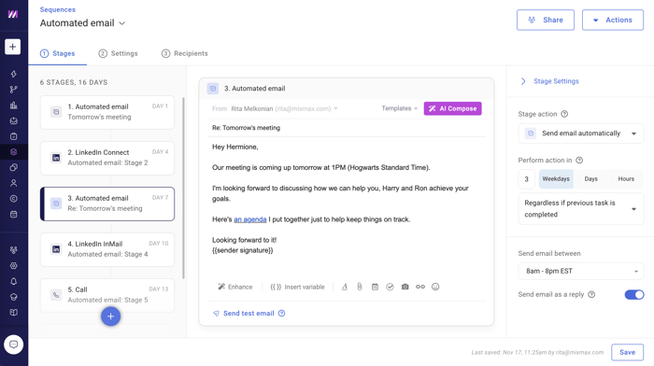This screenshot has height=366, width=654.
Task: Open the Send email automatically dropdown
Action: [x=581, y=134]
